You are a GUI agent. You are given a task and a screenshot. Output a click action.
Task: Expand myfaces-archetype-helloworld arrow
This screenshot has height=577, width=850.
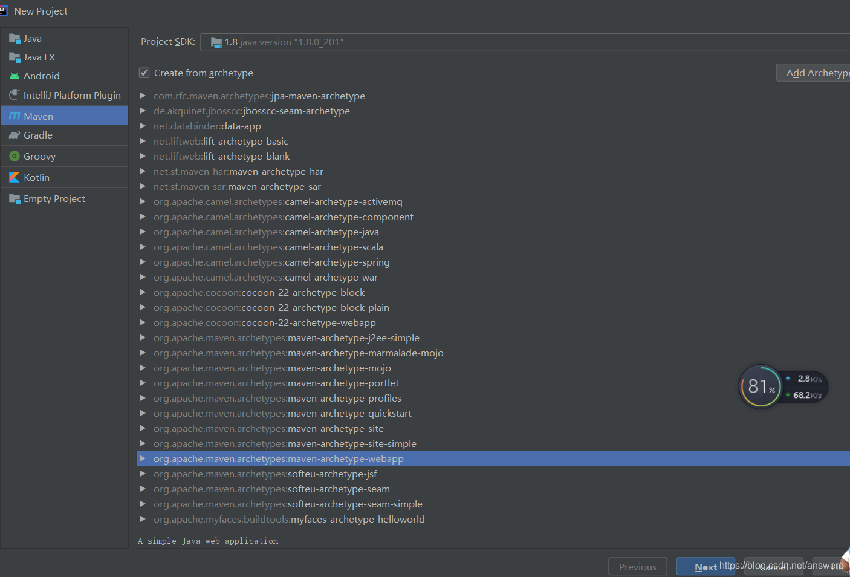(x=143, y=519)
